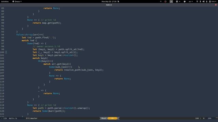Image resolution: width=218 pixels, height=122 pixels.
Task: Click on 'match arr.get(key1){' line
Action: pos(57,64)
